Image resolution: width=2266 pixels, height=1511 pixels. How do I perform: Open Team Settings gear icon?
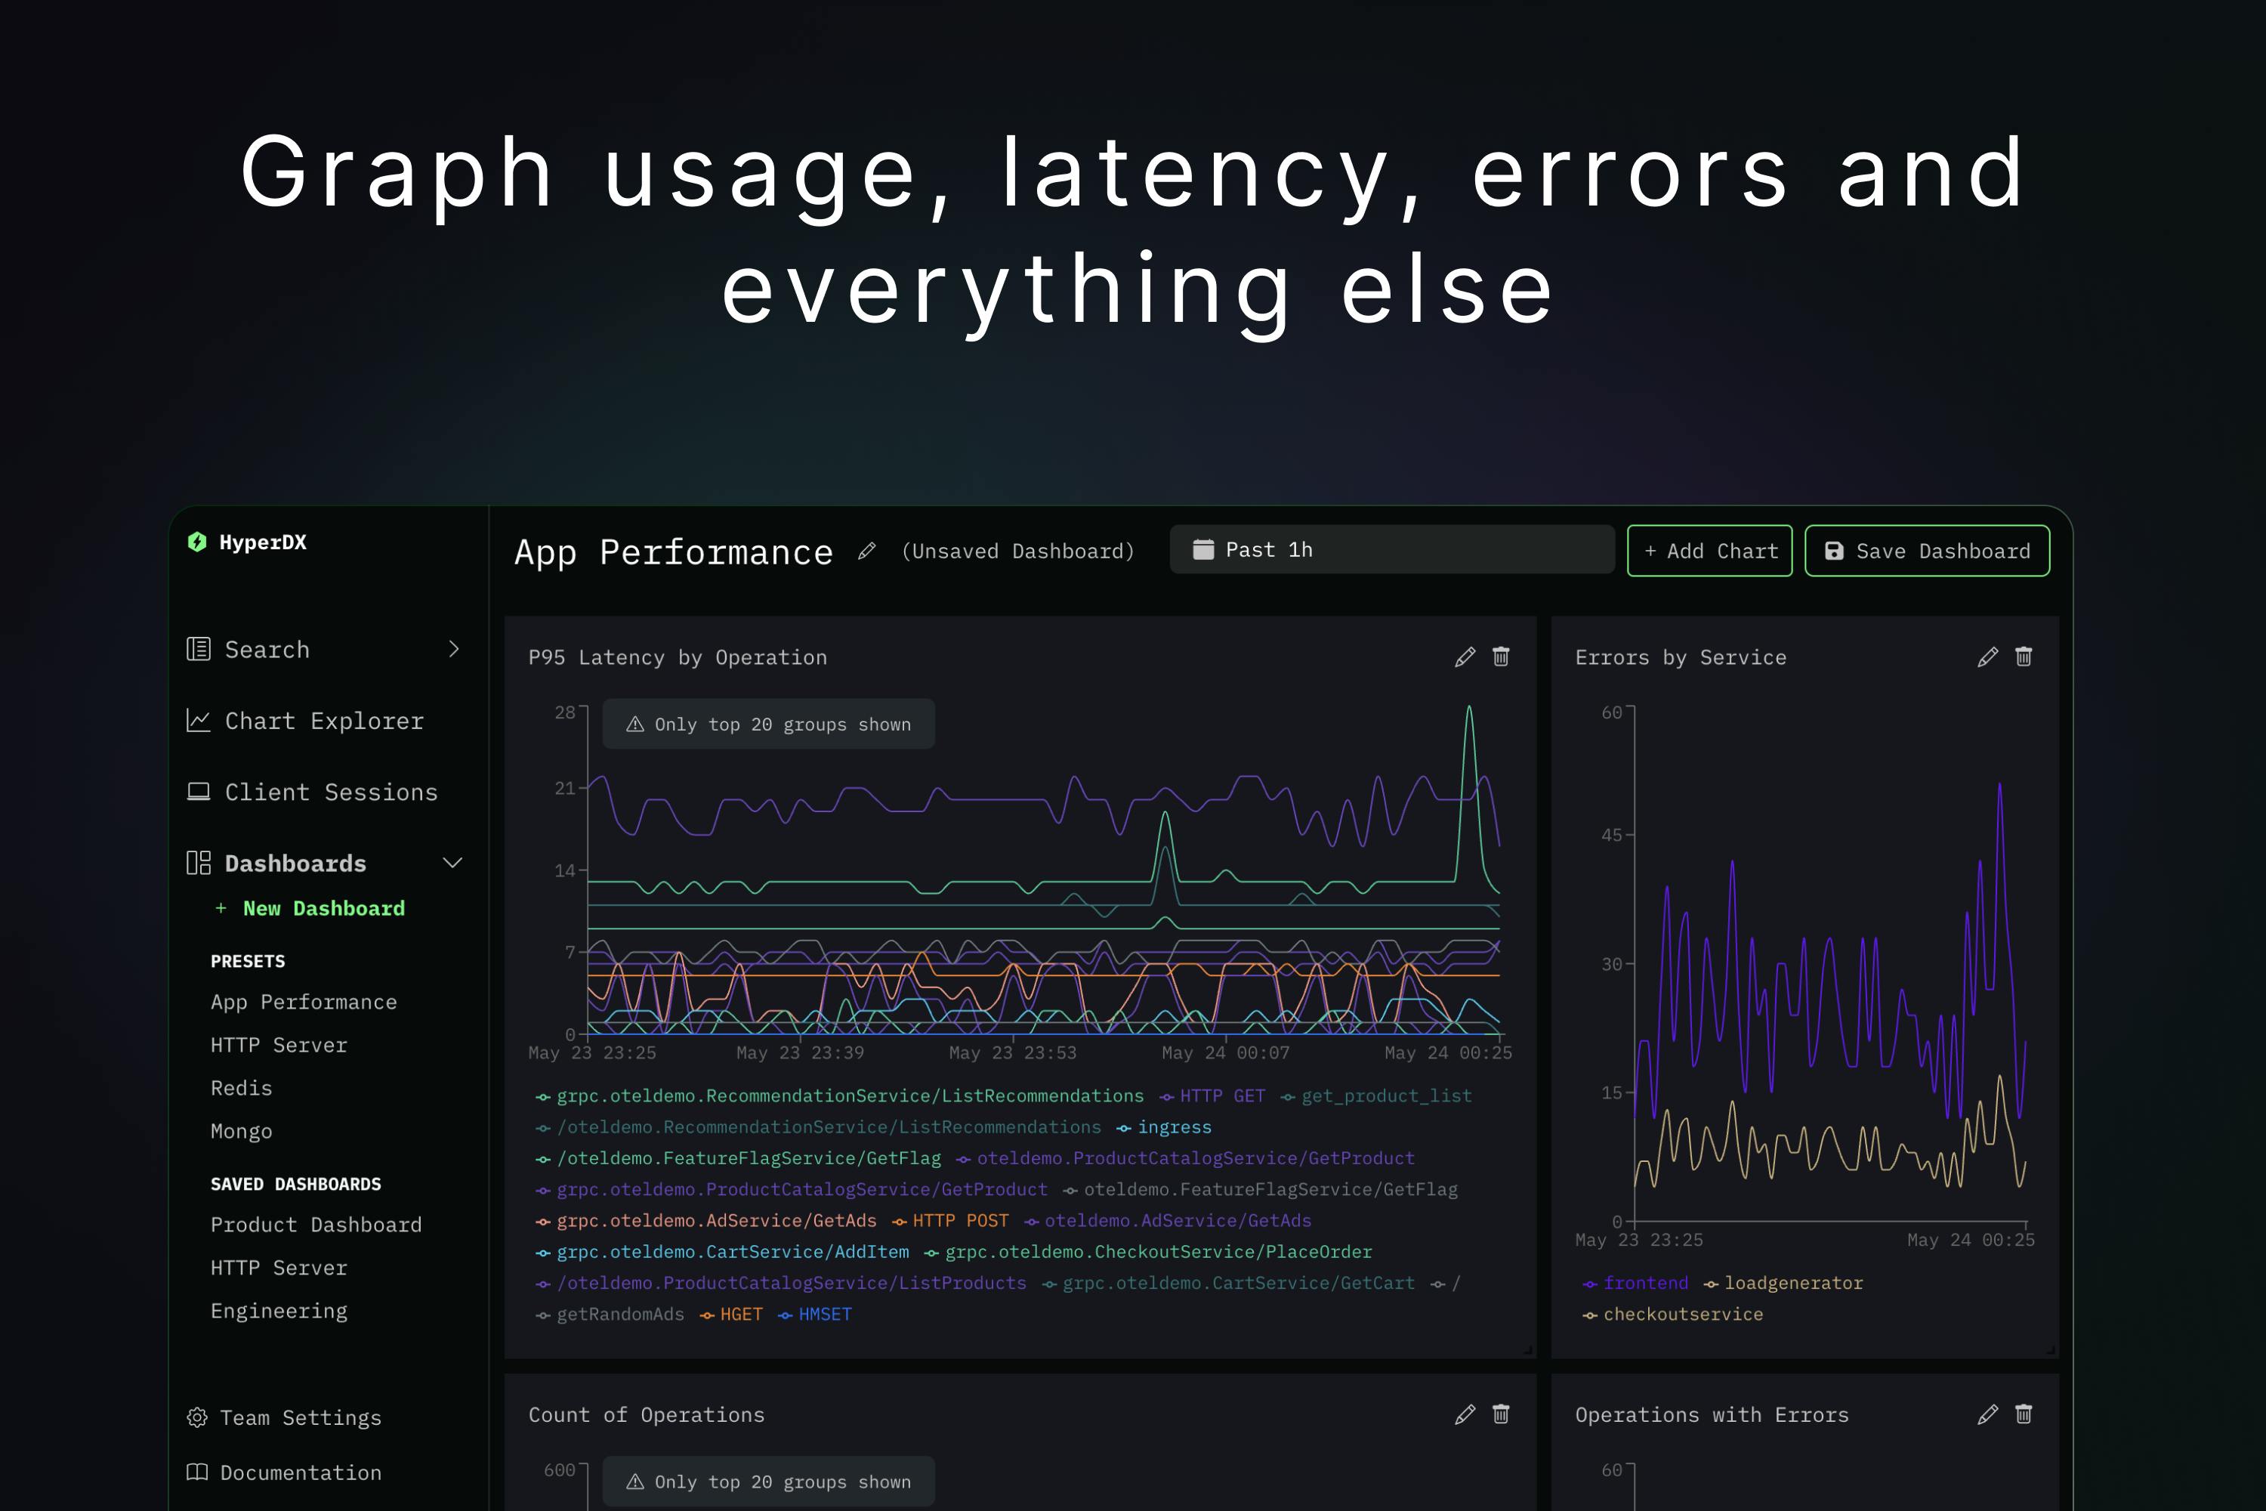click(197, 1417)
